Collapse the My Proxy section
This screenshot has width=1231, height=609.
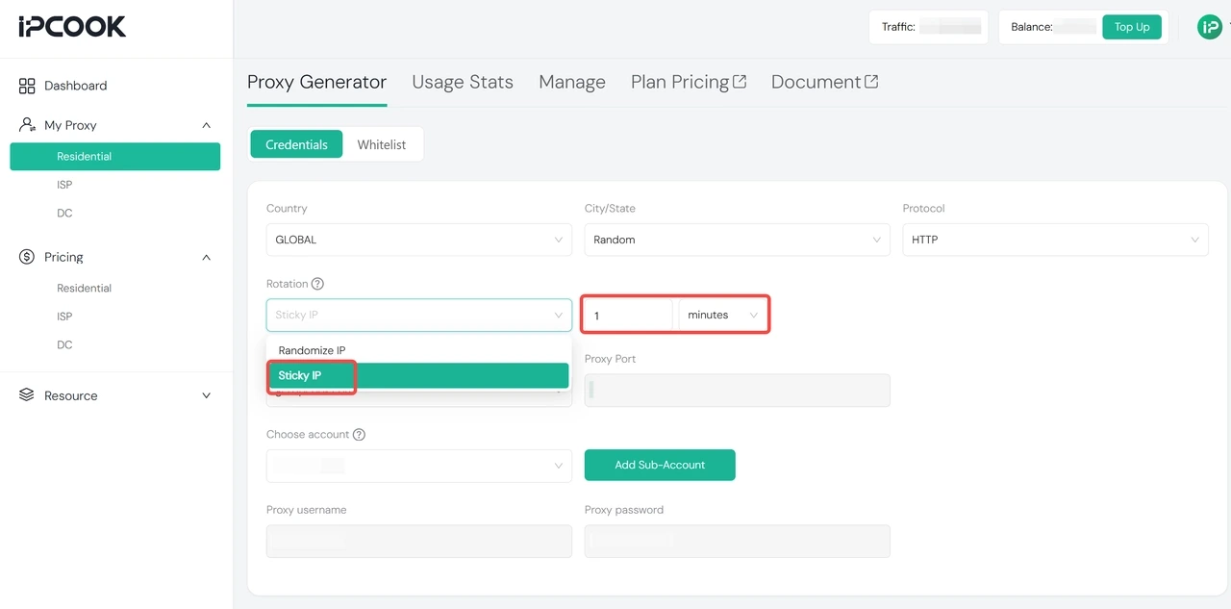[206, 125]
